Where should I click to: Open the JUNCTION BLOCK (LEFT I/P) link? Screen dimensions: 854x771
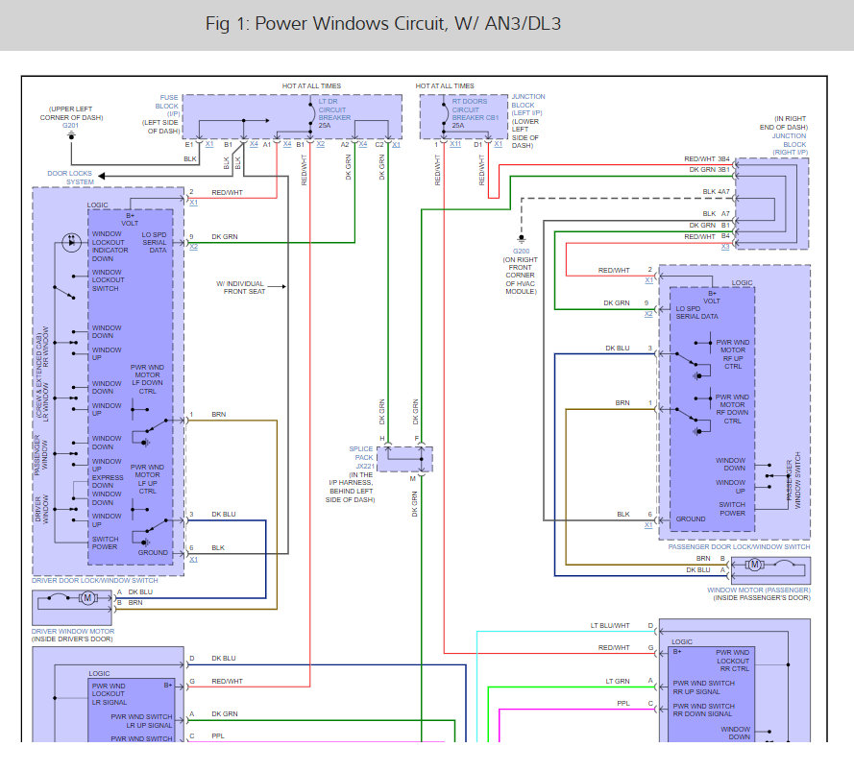pyautogui.click(x=527, y=105)
